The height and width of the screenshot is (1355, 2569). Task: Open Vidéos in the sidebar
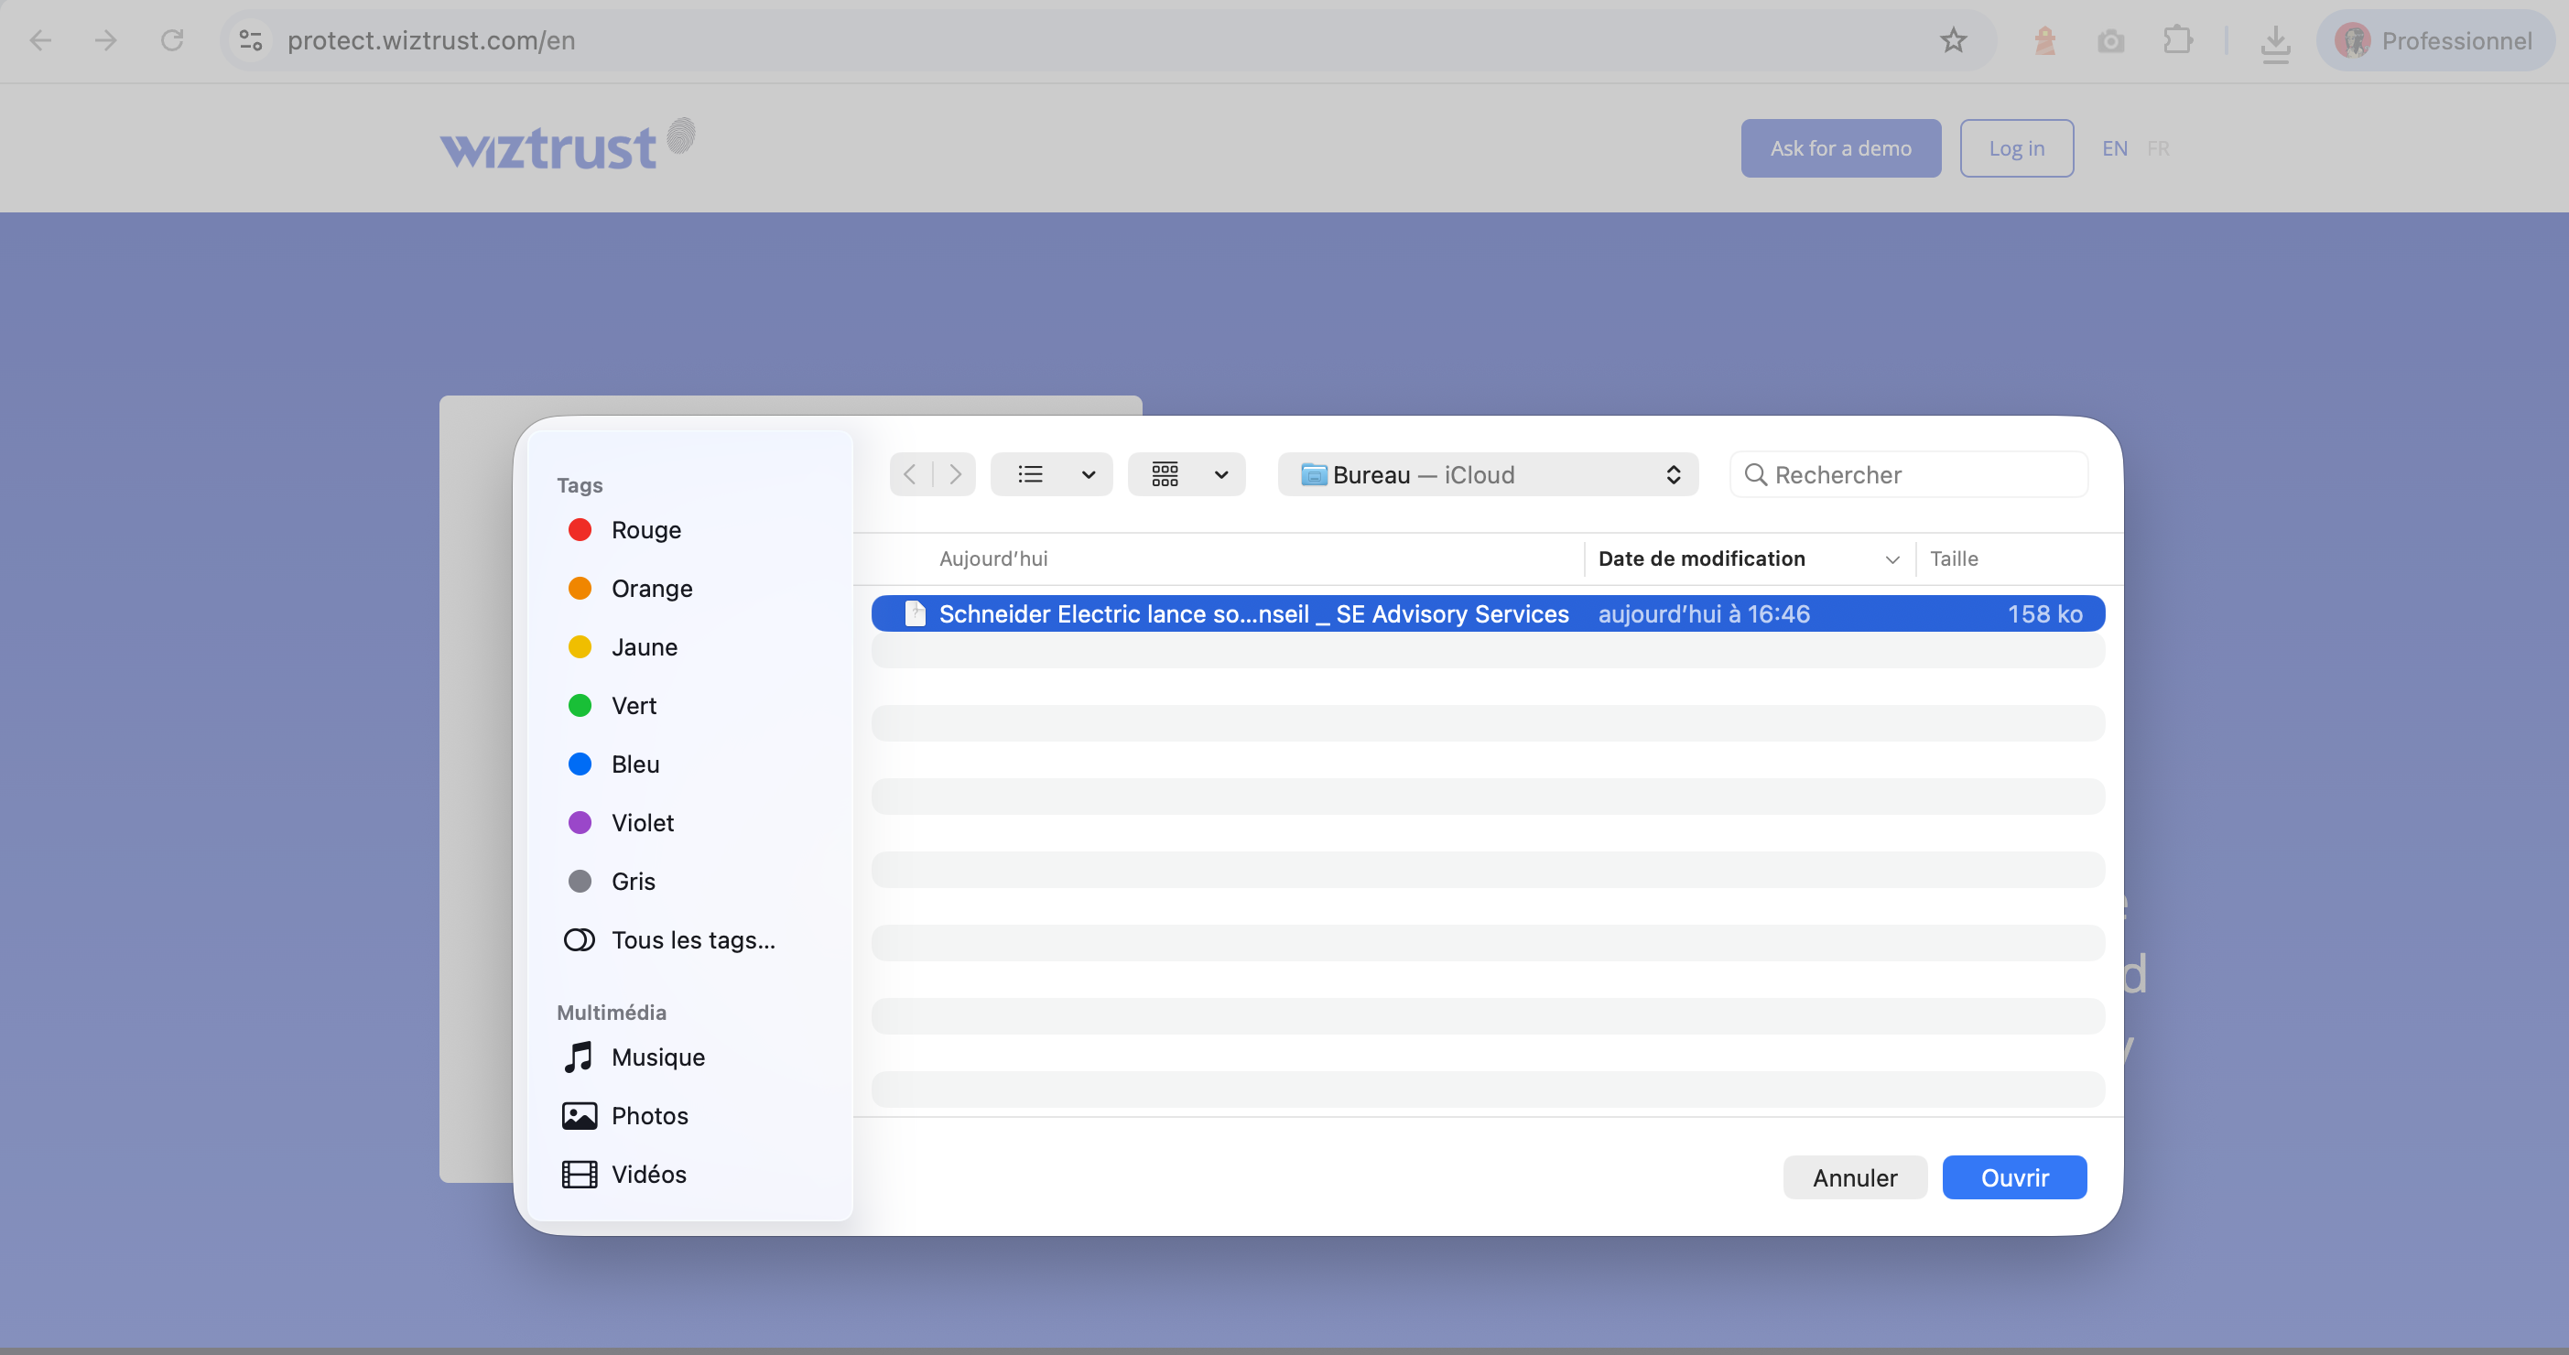pyautogui.click(x=648, y=1174)
